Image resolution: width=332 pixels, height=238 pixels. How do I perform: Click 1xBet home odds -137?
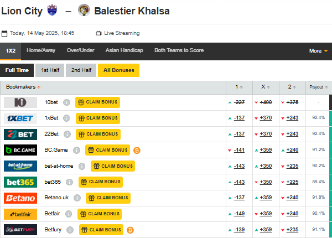click(240, 118)
